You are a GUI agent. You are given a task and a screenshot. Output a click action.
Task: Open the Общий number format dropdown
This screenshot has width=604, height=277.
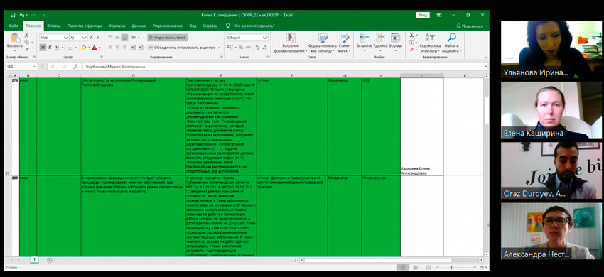265,38
